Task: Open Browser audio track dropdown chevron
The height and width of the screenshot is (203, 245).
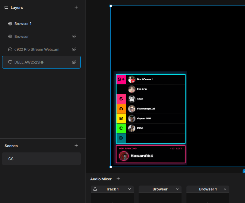Action: pyautogui.click(x=177, y=189)
